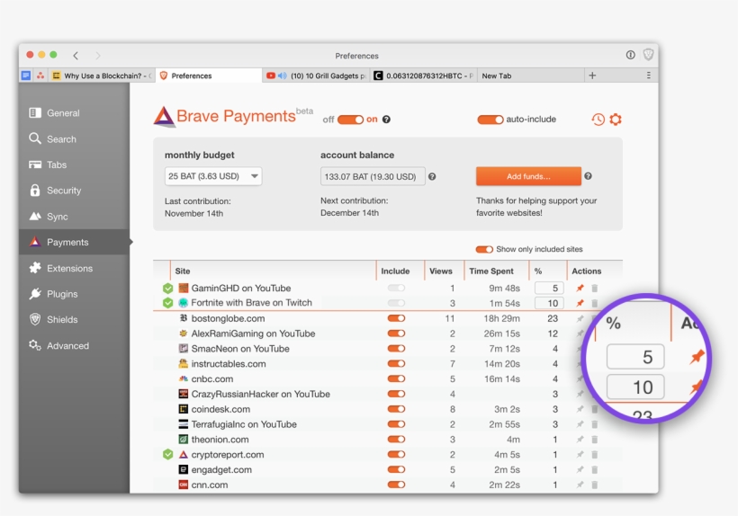Click Brave shield icon in title bar

[648, 55]
